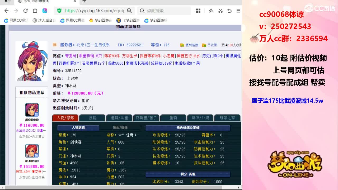Image resolution: width=338 pixels, height=190 pixels.
Task: Click the 神器五行12水 highlight tag
Action: click(188, 56)
